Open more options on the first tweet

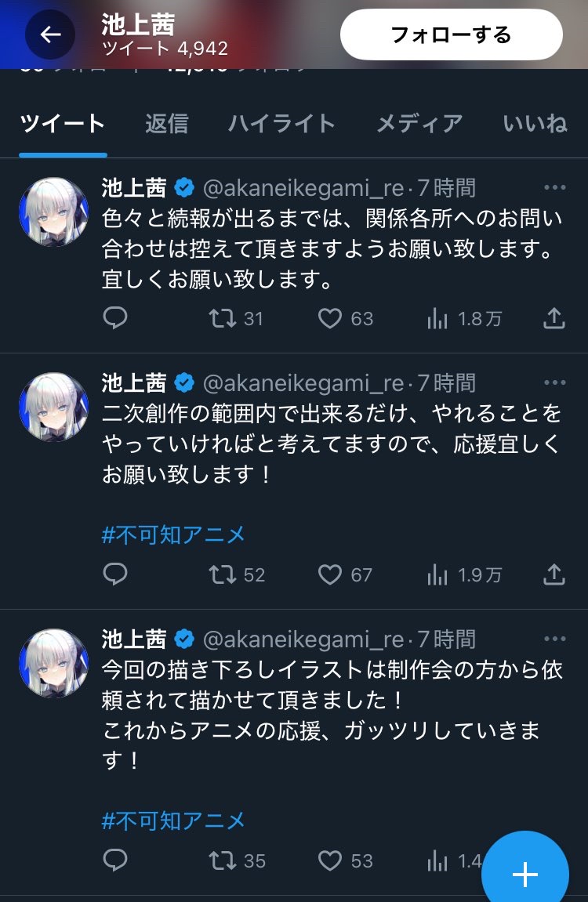pos(554,188)
